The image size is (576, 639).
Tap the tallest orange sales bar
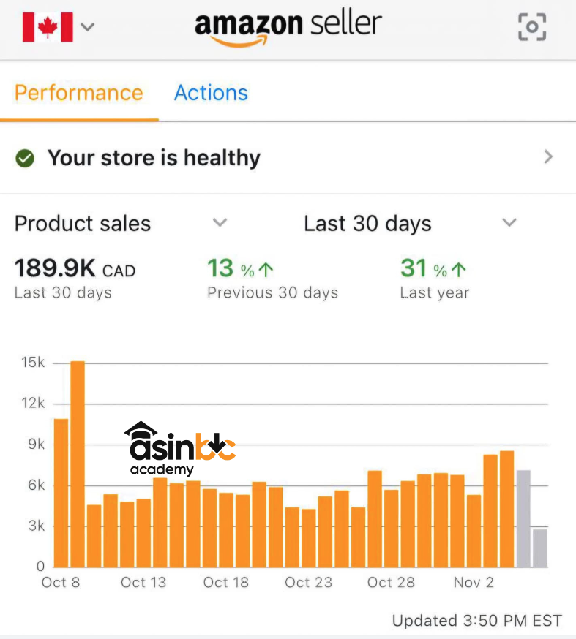78,464
